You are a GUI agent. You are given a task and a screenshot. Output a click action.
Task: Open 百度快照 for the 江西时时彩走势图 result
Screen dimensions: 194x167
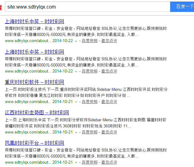pos(90,132)
